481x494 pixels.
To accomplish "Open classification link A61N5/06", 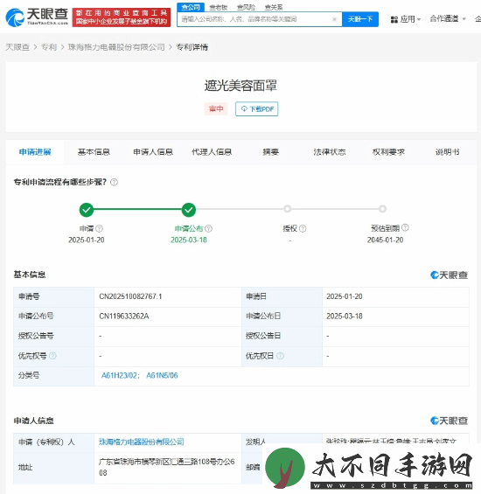I will coord(162,376).
